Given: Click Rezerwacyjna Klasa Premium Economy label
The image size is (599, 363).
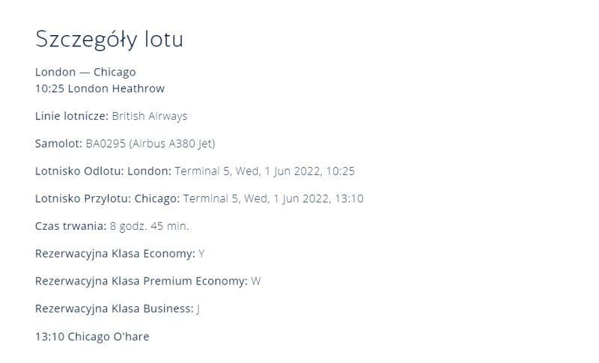Looking at the screenshot, I should point(142,281).
